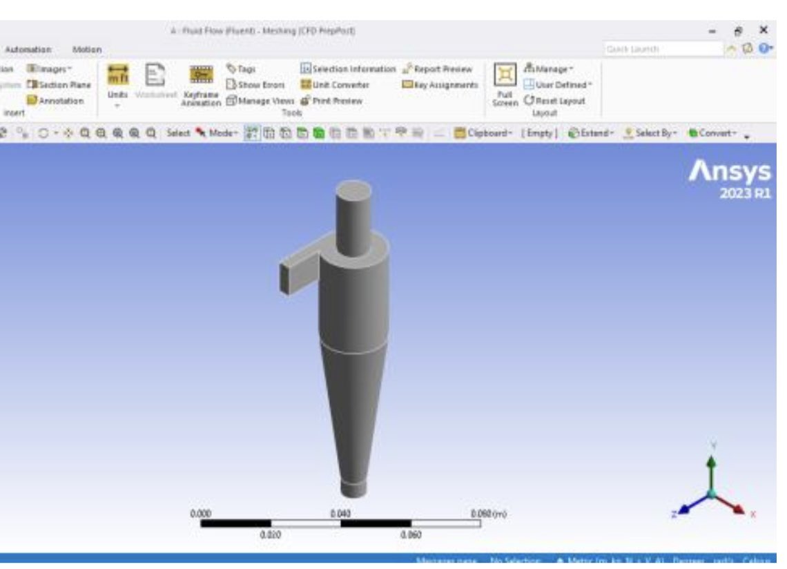
Task: Click the Section Plane tool
Action: coord(59,84)
